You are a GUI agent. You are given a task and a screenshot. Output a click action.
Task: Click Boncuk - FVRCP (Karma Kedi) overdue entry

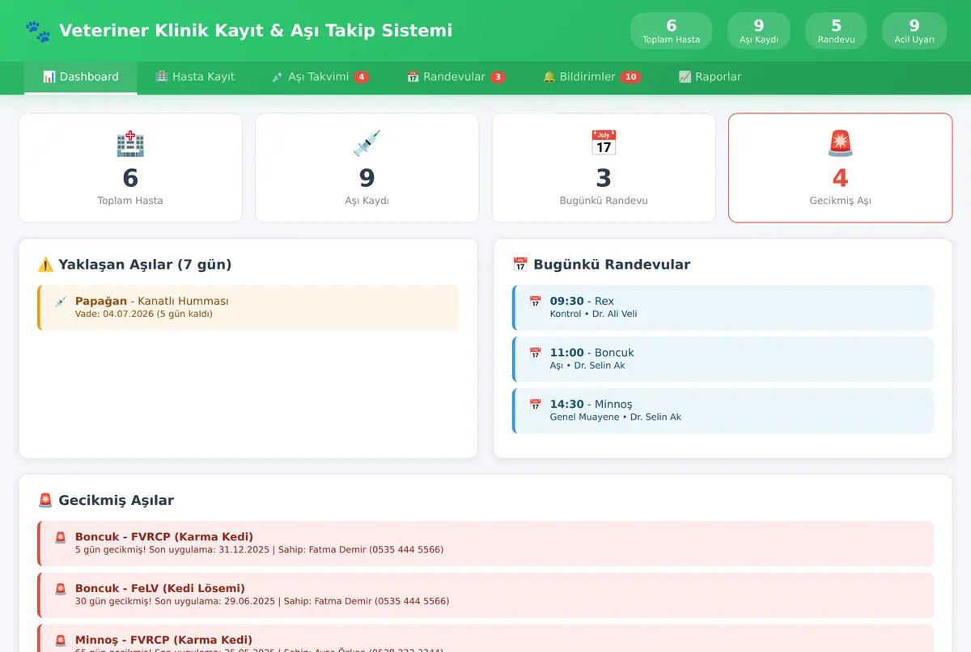[485, 544]
